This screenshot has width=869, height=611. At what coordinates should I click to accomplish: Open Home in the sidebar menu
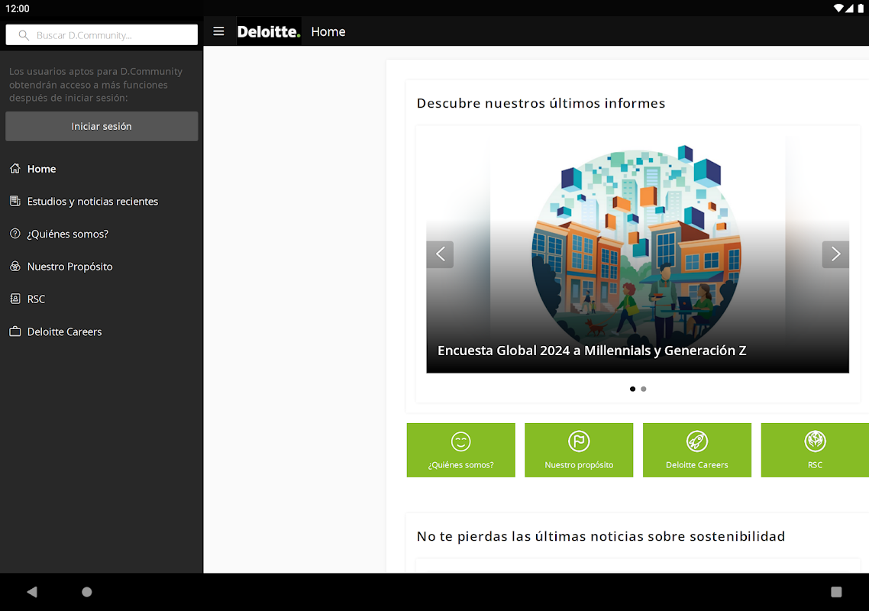[x=102, y=169]
